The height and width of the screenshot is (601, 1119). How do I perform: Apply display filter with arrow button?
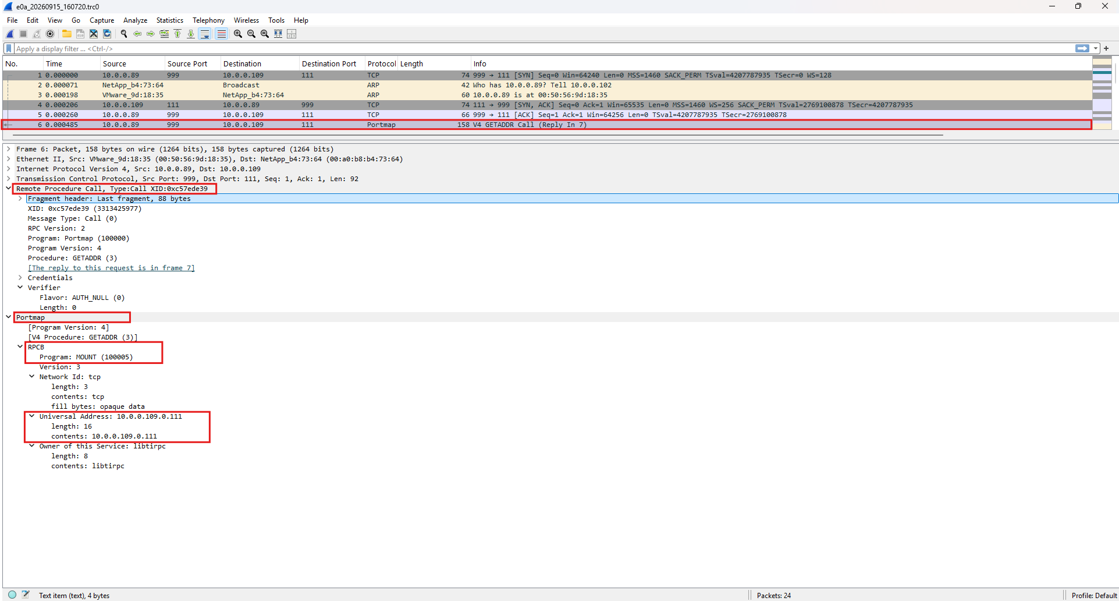[x=1082, y=48]
